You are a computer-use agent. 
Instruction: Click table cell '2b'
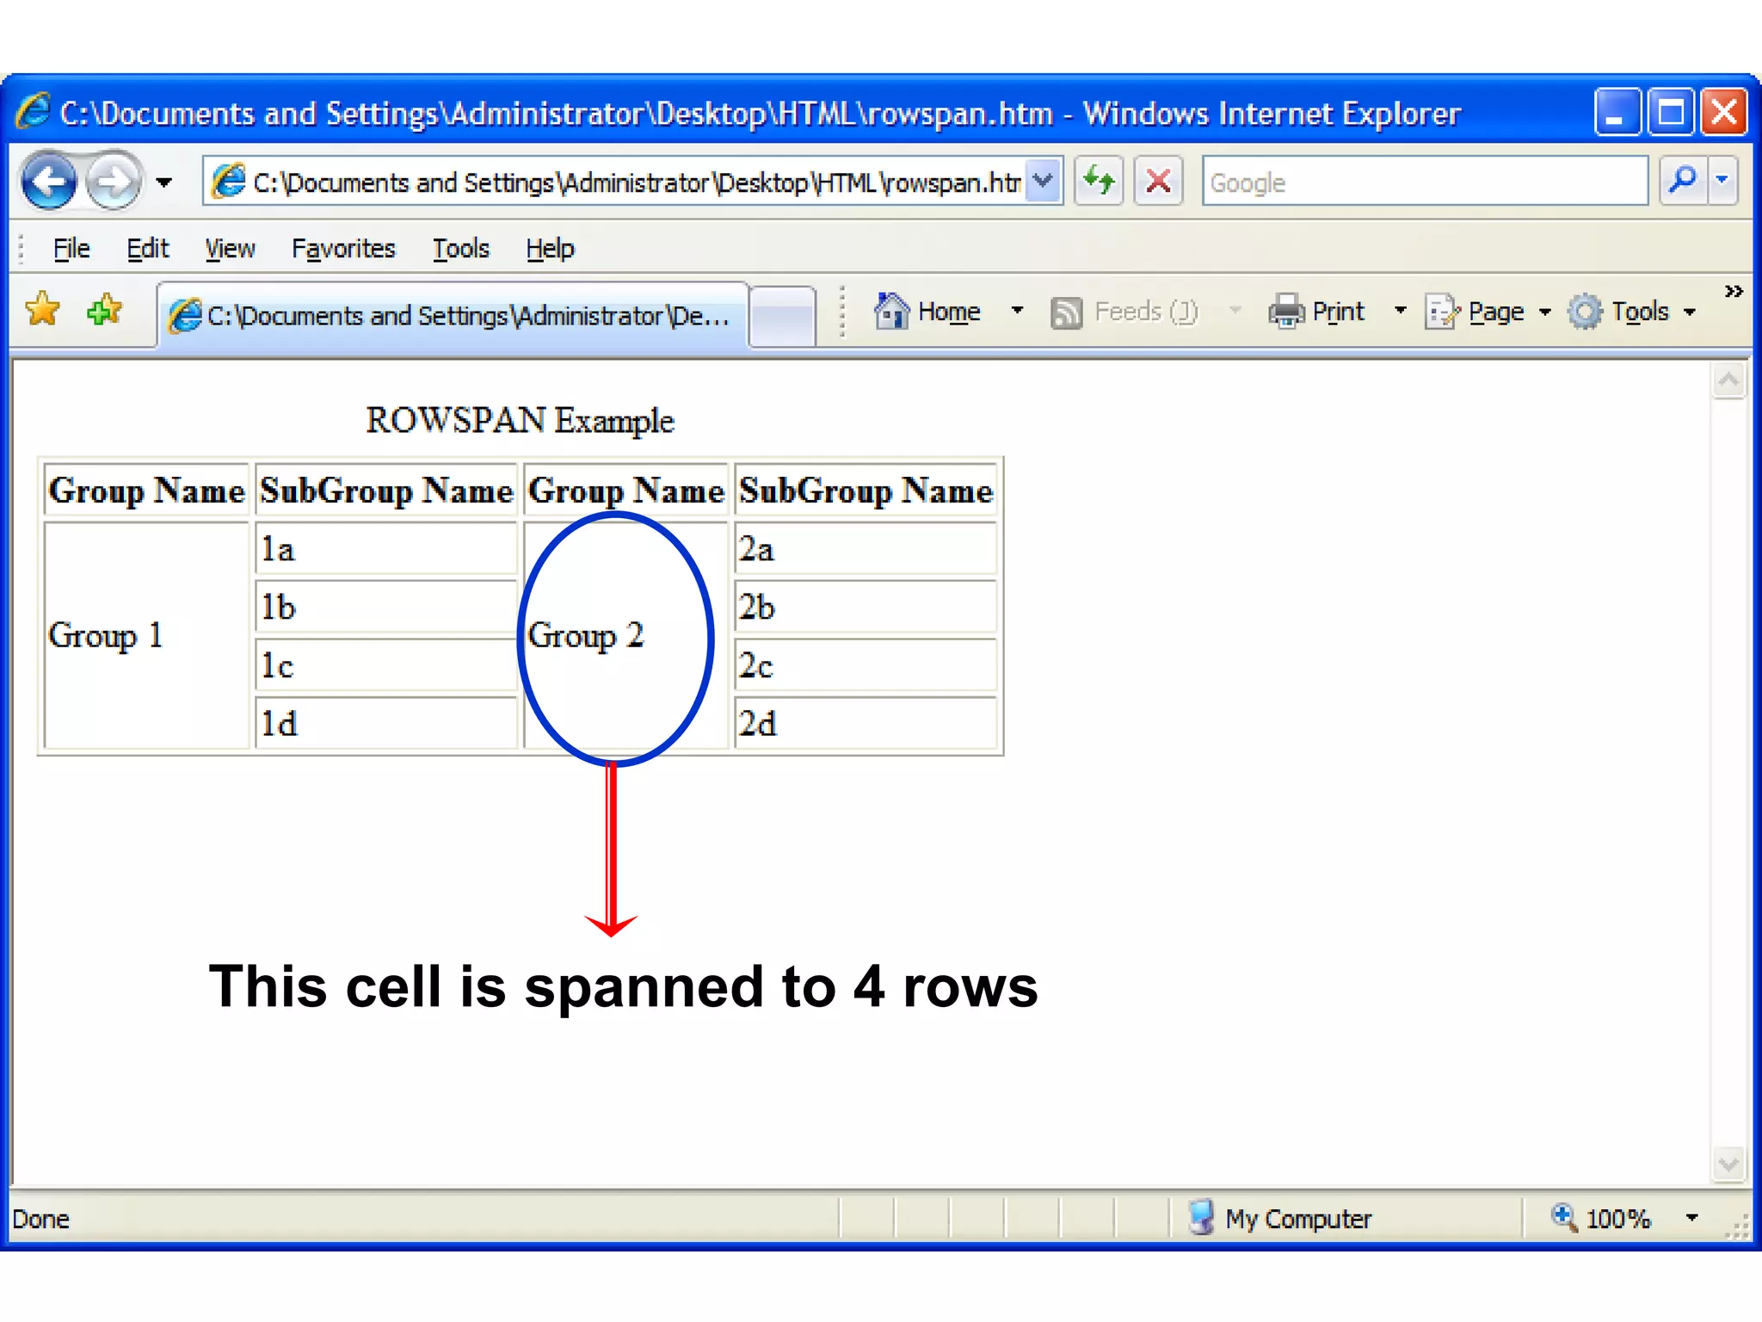point(866,607)
